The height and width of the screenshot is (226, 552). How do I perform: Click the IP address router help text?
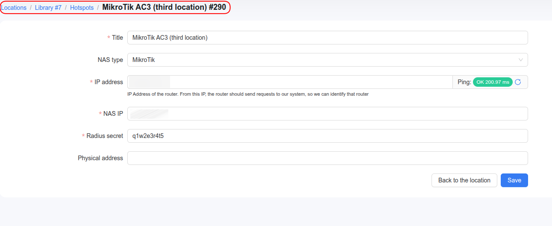point(248,94)
